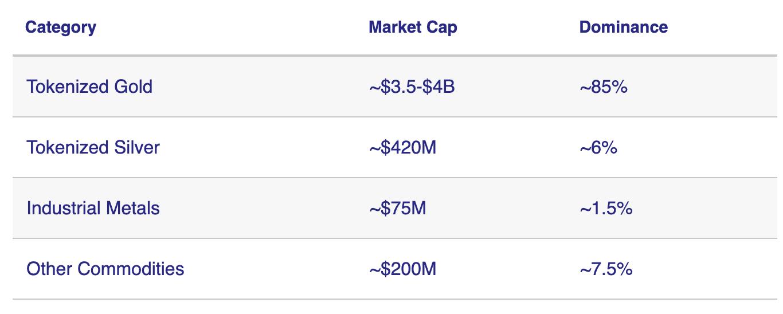Click the ~7.5% dominance value
This screenshot has height=314, width=783.
(605, 269)
